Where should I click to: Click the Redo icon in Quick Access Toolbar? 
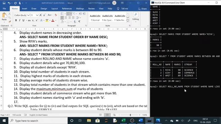pyautogui.click(x=15, y=3)
